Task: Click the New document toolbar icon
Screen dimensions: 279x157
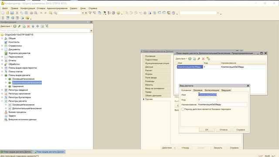Action: click(3, 13)
